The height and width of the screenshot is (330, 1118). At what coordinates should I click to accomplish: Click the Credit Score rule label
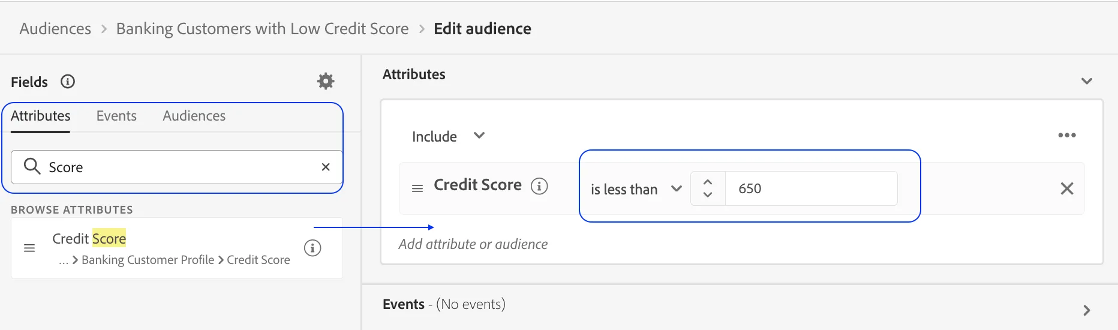(477, 185)
